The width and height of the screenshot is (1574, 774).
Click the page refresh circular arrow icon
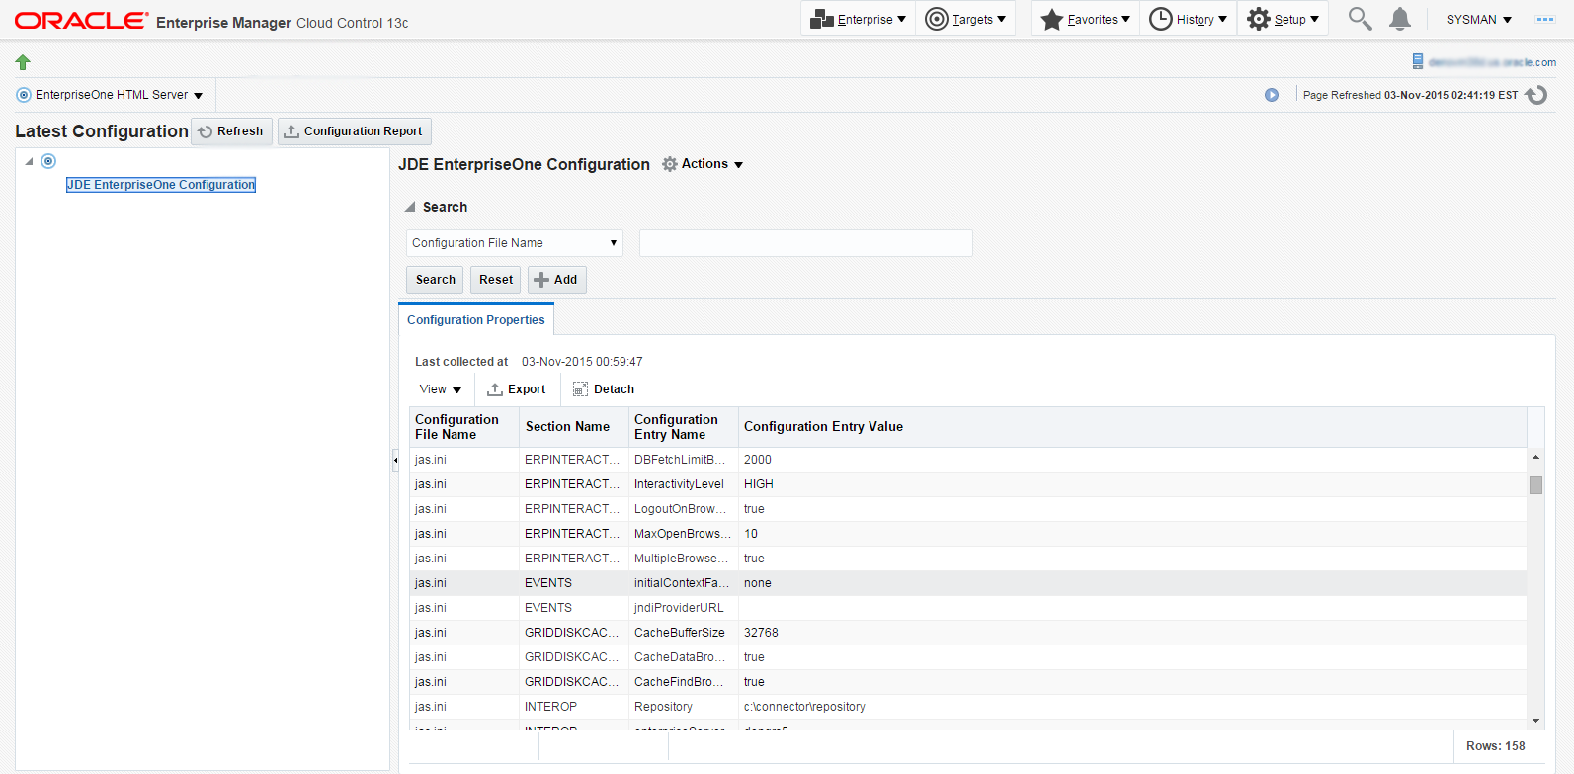pyautogui.click(x=1536, y=95)
